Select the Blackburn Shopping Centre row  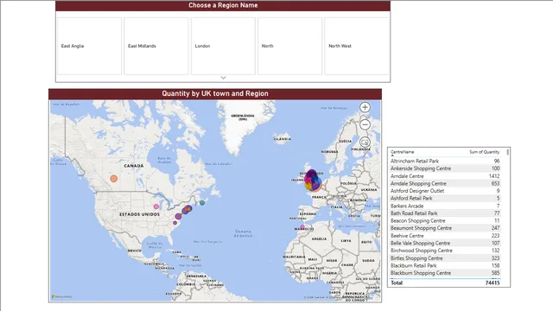click(x=445, y=273)
